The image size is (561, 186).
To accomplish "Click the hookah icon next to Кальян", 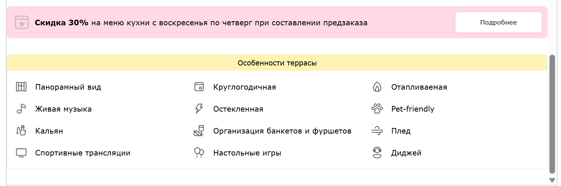I will pos(21,131).
